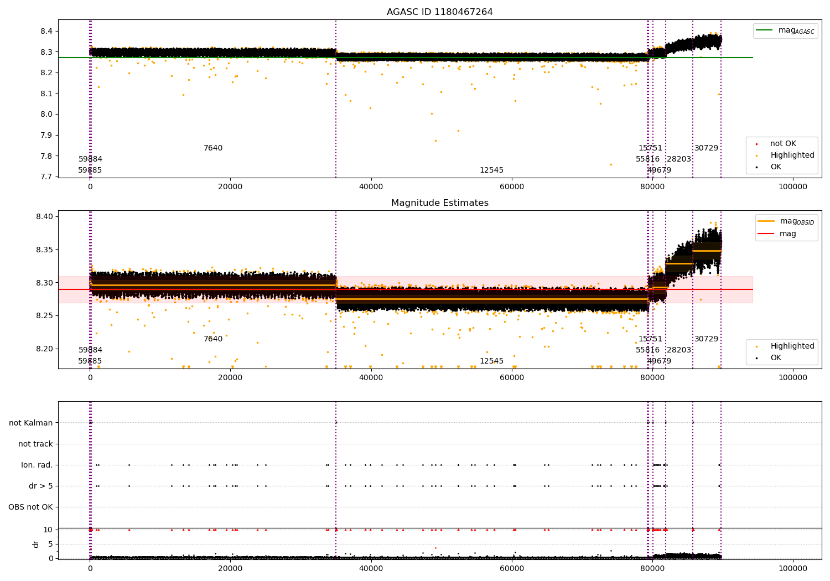Click '60000' x-tick under Magnitude Estimates plot
This screenshot has height=581, width=830.
[x=512, y=378]
